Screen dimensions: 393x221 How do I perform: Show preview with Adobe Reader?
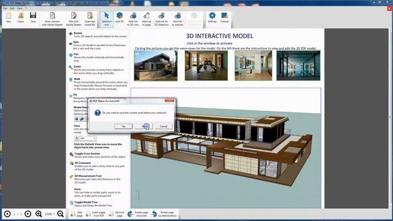click(x=52, y=19)
